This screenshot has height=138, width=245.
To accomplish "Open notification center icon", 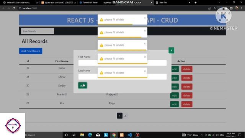I will coord(240,135).
